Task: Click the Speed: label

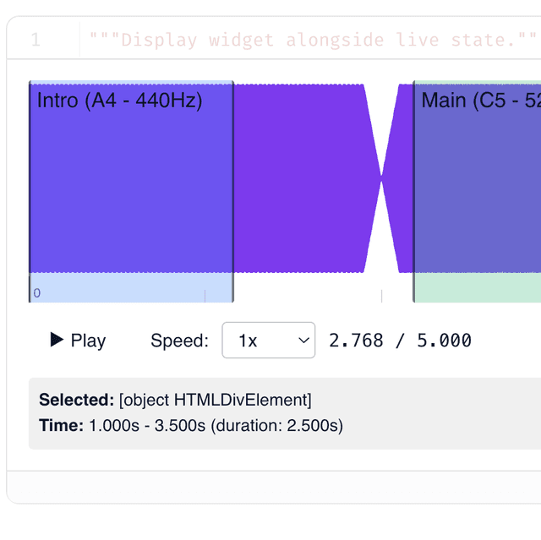Action: [x=180, y=341]
